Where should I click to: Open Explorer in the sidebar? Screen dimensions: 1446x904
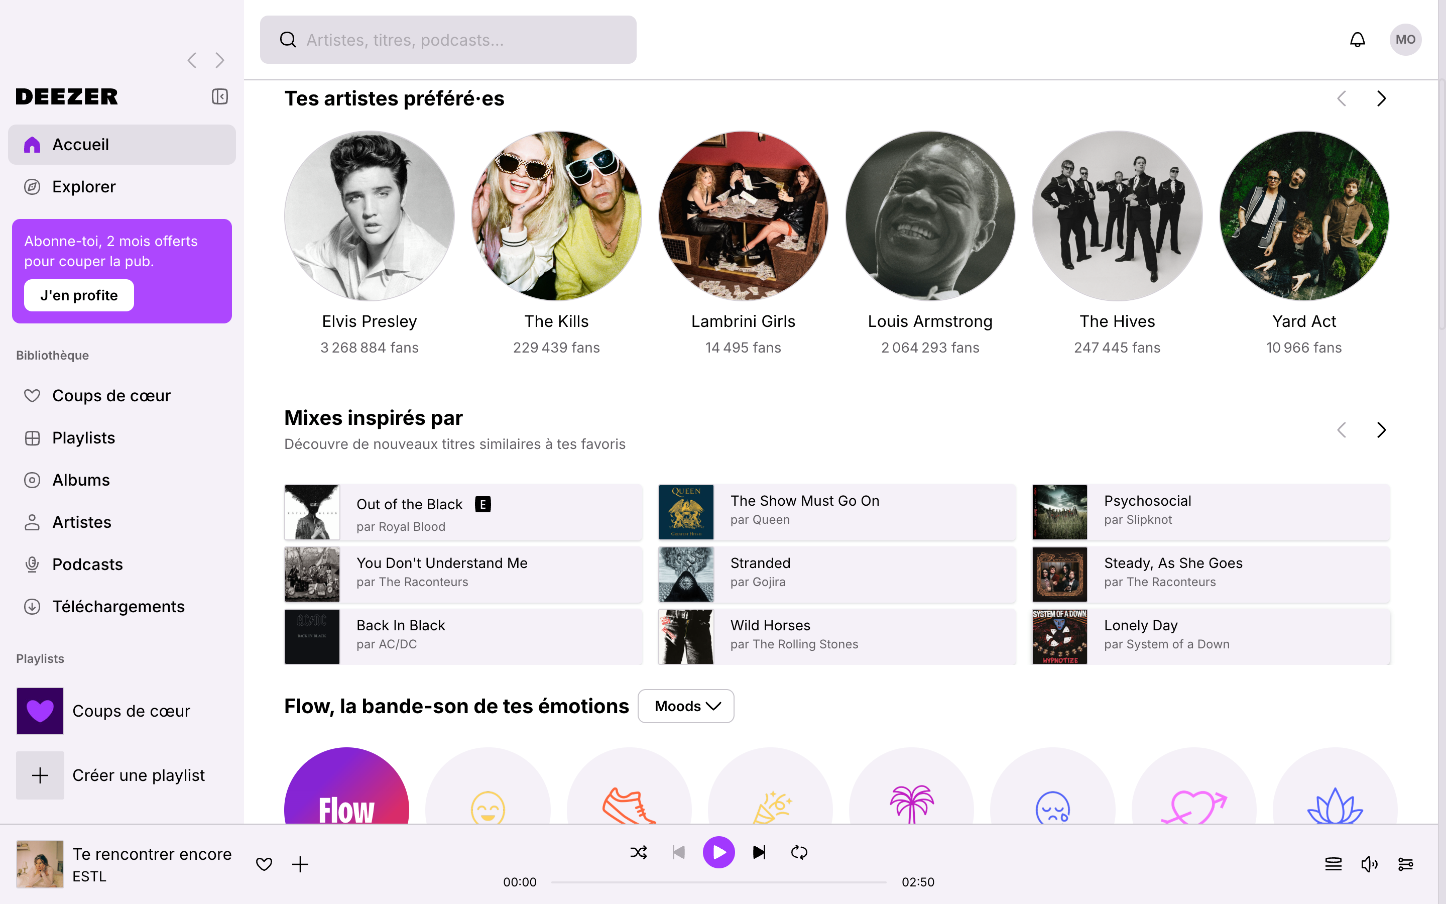pyautogui.click(x=122, y=186)
